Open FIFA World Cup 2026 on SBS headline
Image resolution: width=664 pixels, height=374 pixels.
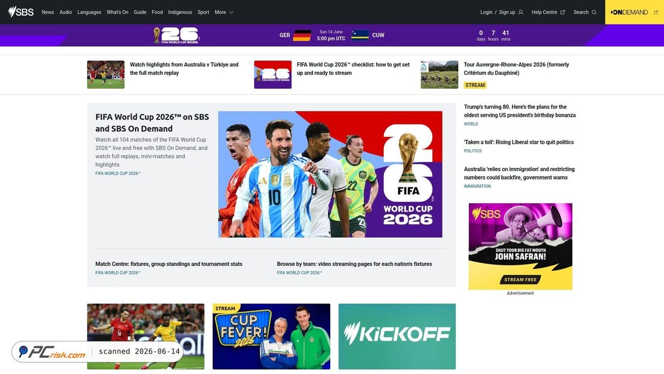pos(152,123)
